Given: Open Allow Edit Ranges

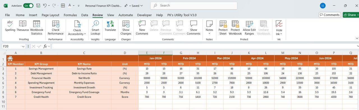Looking at the screenshot, I should [x=249, y=28].
